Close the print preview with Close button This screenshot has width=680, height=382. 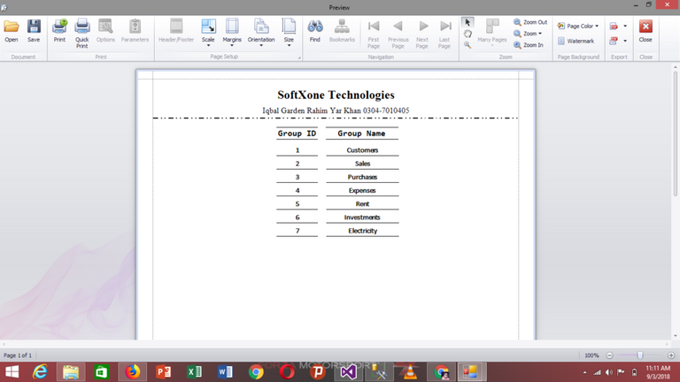click(645, 30)
